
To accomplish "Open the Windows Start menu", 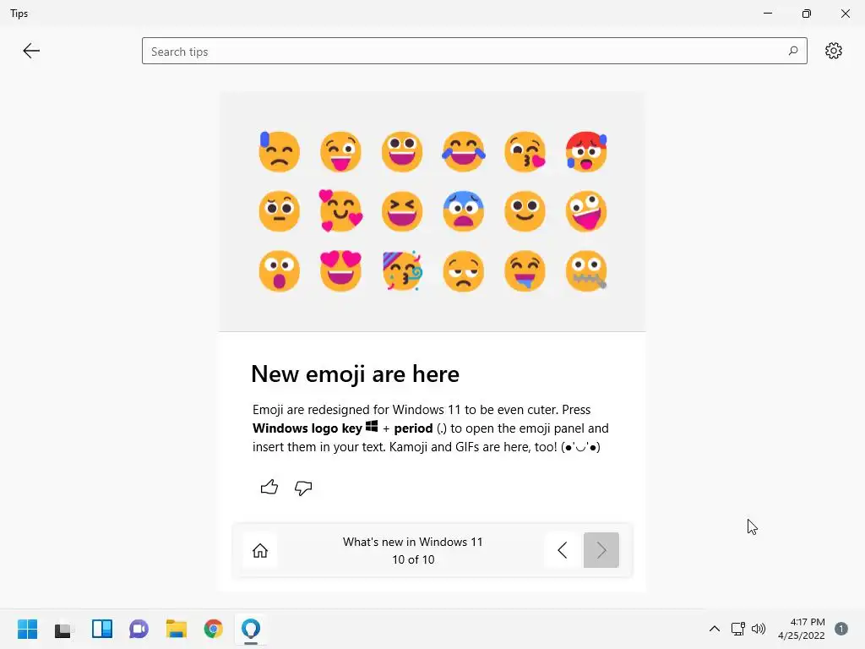I will pos(28,629).
